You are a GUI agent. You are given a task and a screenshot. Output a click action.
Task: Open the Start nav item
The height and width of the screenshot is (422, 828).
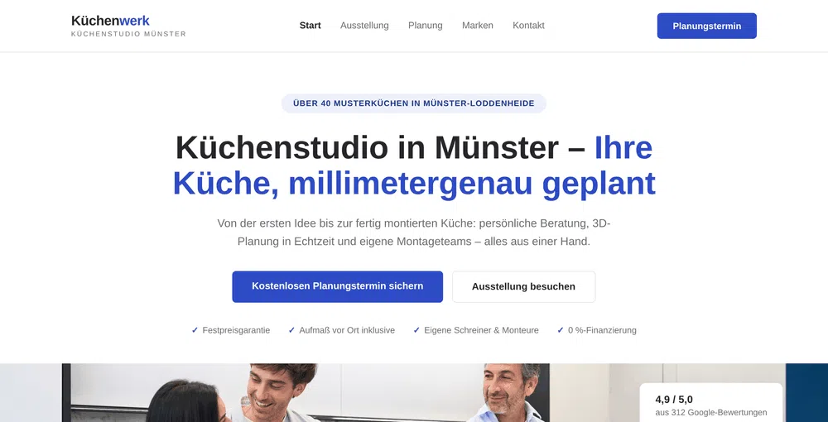[310, 26]
